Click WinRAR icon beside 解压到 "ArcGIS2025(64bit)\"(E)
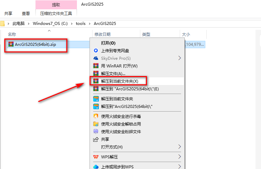This screenshot has height=169, width=261. [96, 89]
